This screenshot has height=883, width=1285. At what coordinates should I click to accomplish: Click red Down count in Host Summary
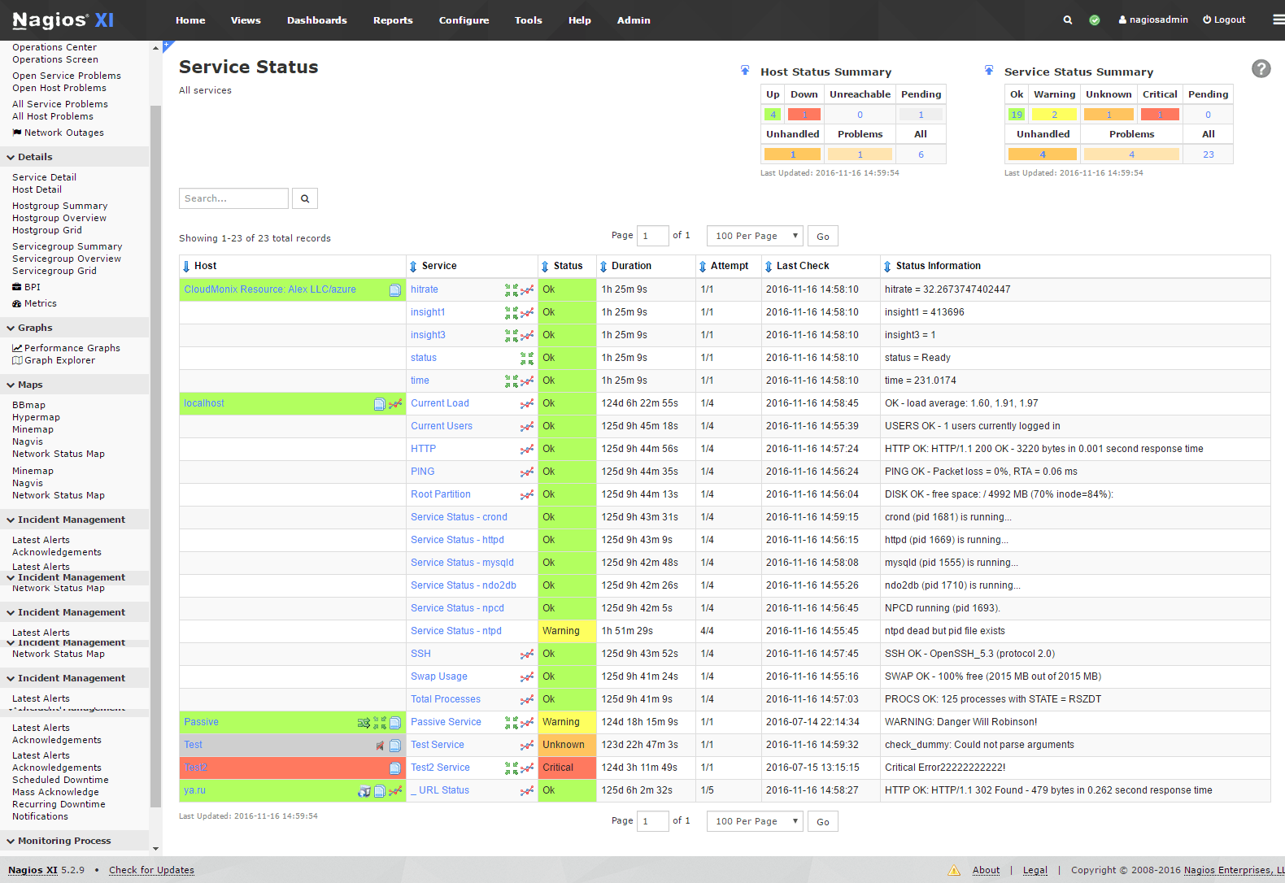tap(804, 115)
